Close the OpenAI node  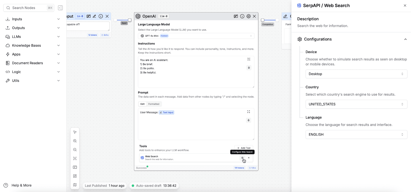(x=254, y=16)
